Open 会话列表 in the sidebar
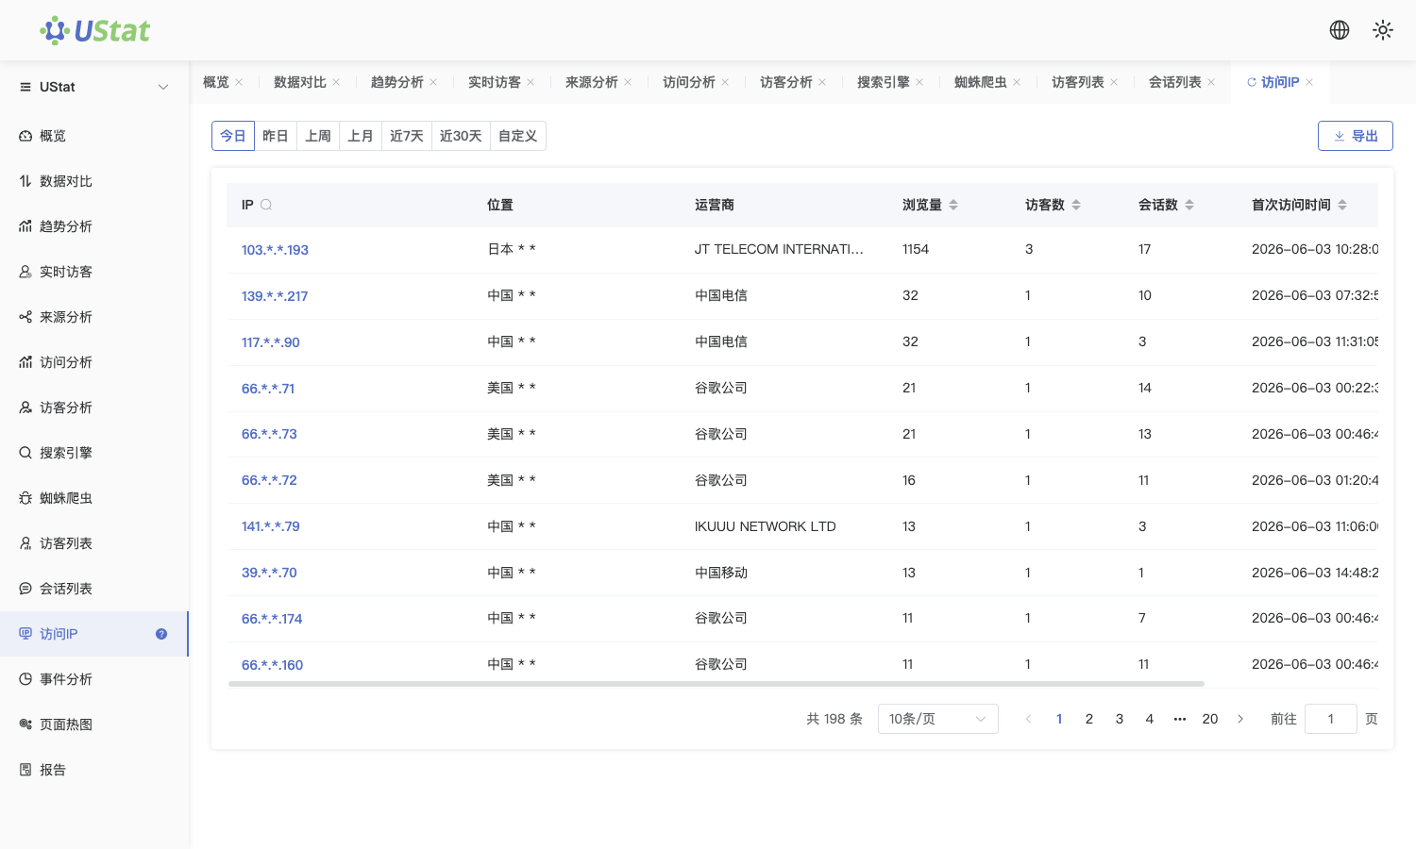Screen dimensions: 1416x849 click(x=94, y=589)
